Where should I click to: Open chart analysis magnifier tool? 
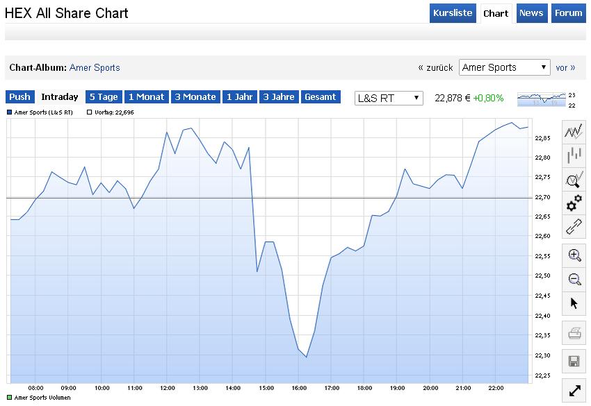click(x=574, y=180)
